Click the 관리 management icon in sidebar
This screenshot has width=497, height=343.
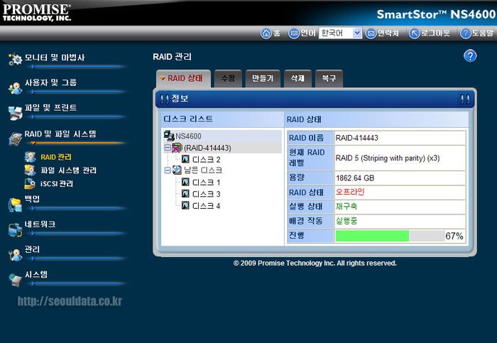15,255
